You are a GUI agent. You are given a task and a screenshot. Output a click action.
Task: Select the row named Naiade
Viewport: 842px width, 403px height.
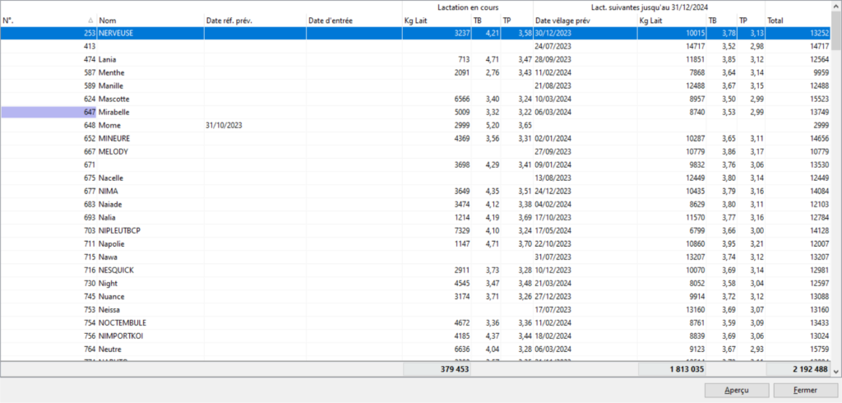click(416, 204)
